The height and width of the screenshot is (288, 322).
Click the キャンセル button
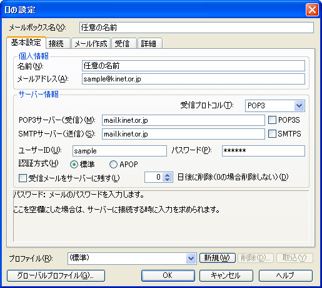coord(226,275)
